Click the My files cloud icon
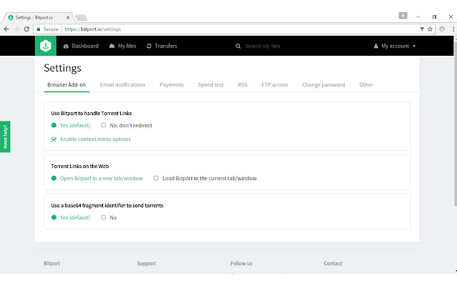Image resolution: width=457 pixels, height=286 pixels. (111, 46)
